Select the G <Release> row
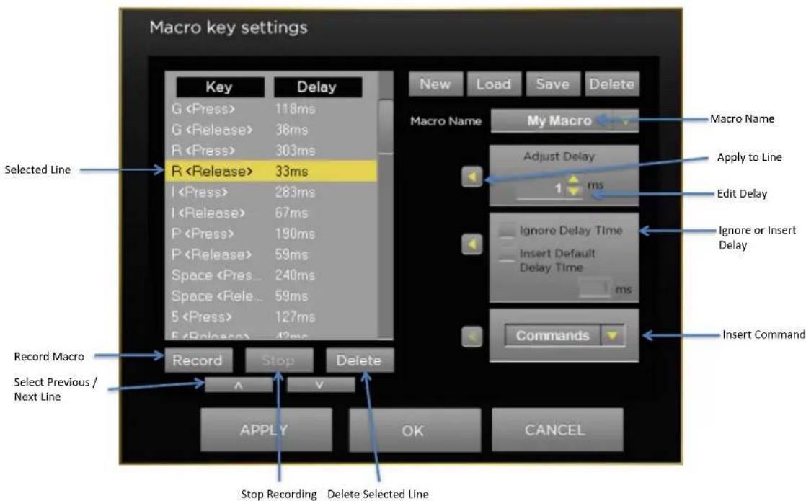The width and height of the screenshot is (806, 501). 271,130
